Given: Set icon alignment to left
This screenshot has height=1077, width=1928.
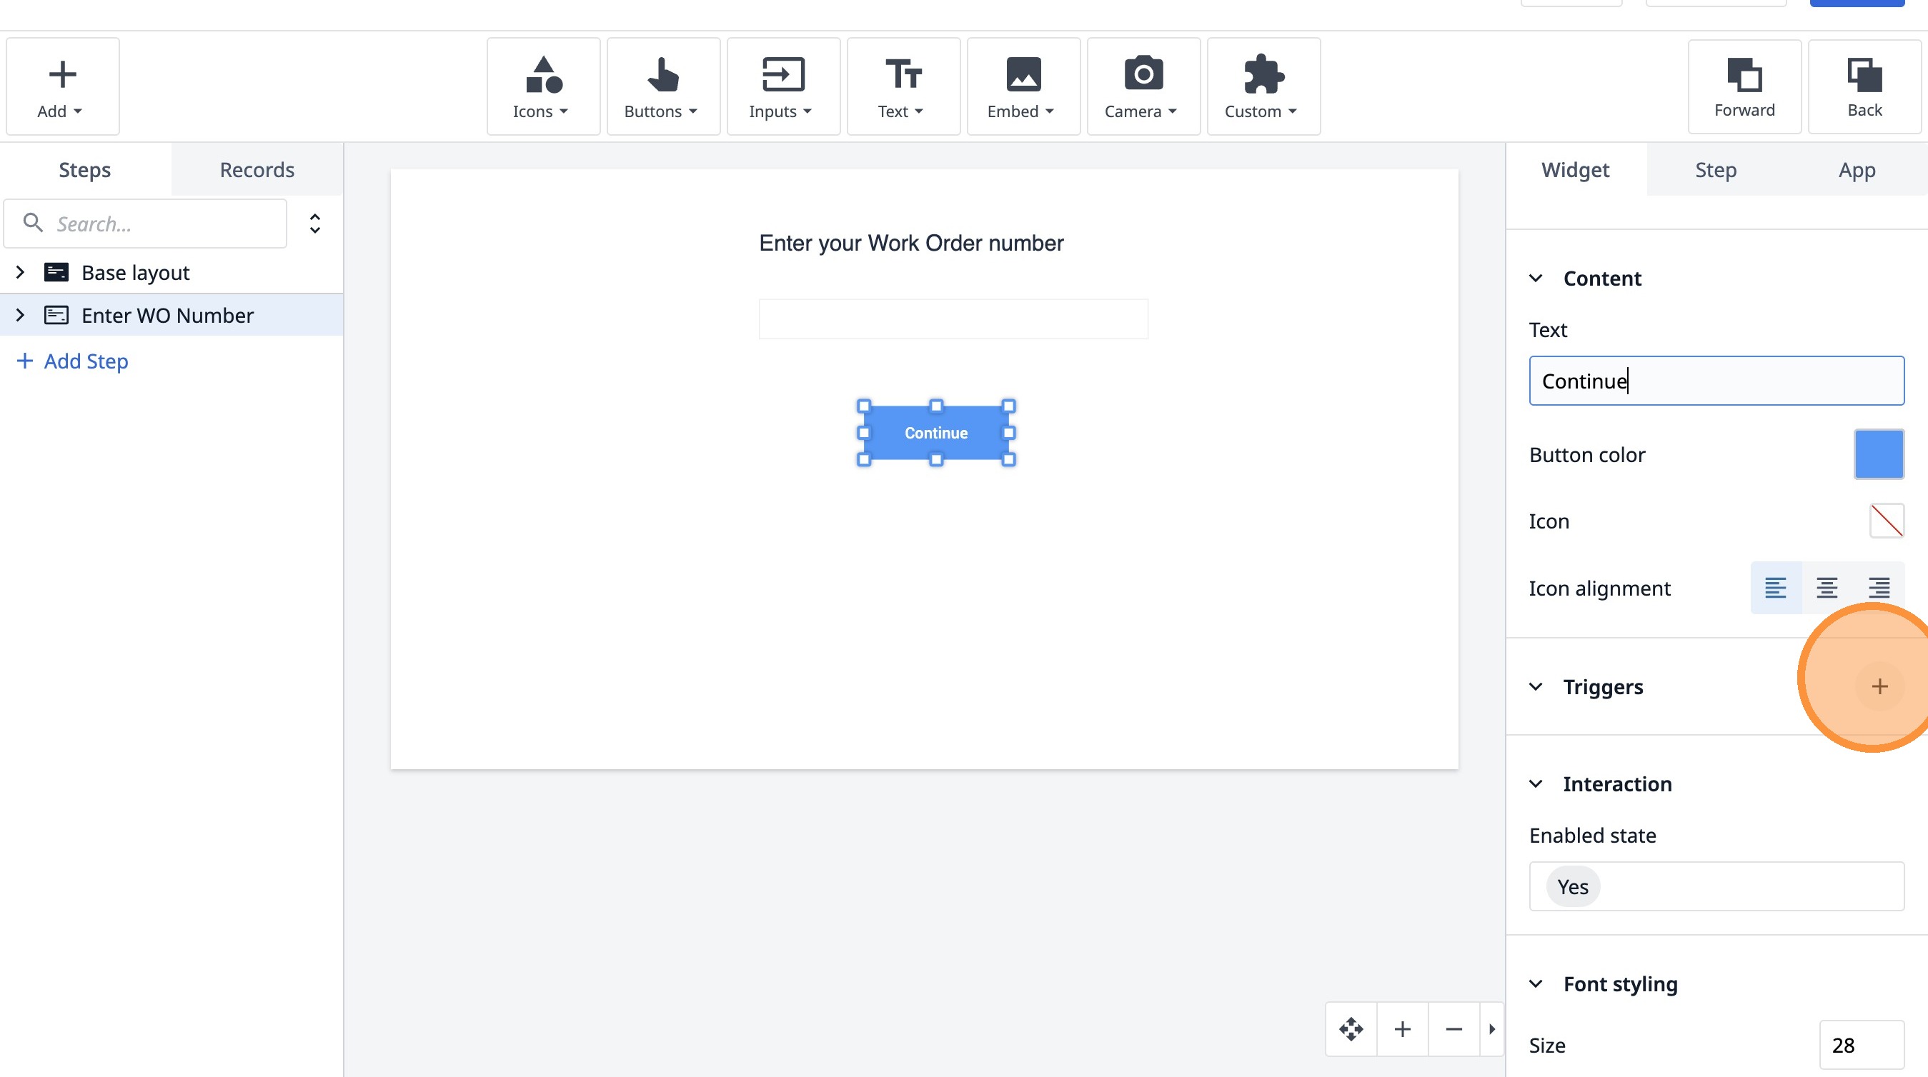Looking at the screenshot, I should click(x=1775, y=588).
